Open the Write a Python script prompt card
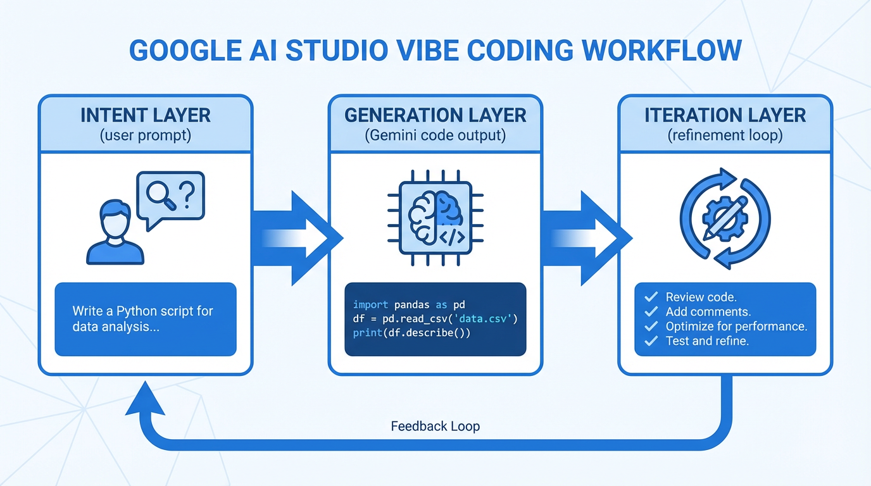 click(x=146, y=318)
